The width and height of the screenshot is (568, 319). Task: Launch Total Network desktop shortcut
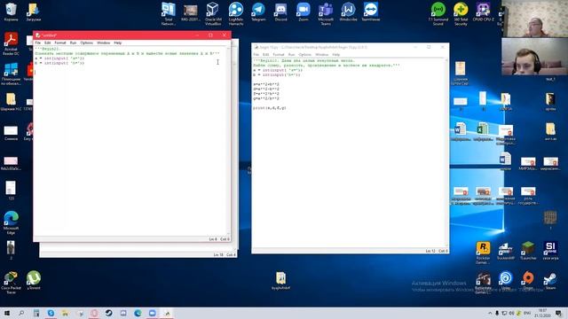(x=168, y=13)
